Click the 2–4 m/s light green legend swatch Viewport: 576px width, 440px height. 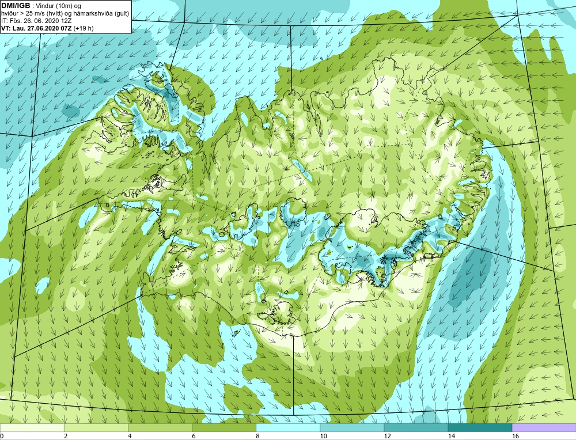tap(96, 427)
